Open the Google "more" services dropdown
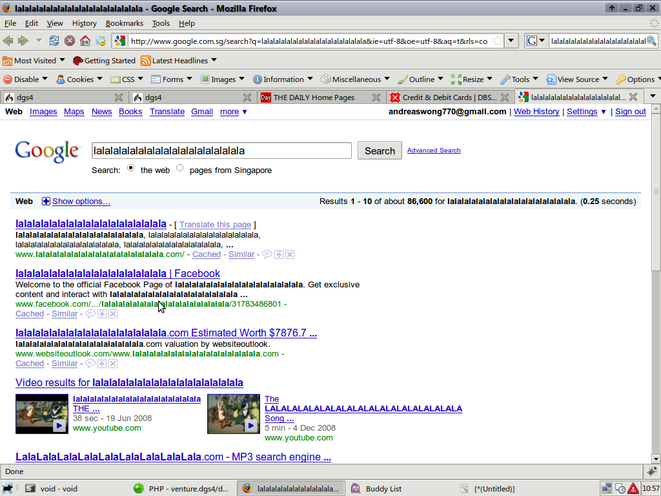The height and width of the screenshot is (496, 661). [x=233, y=112]
